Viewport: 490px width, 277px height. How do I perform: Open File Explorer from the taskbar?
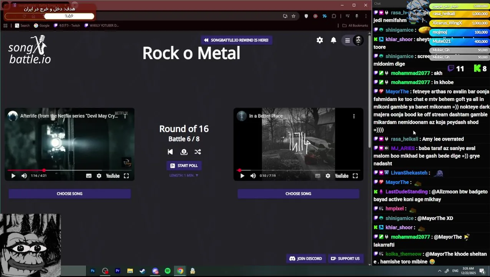click(x=130, y=271)
